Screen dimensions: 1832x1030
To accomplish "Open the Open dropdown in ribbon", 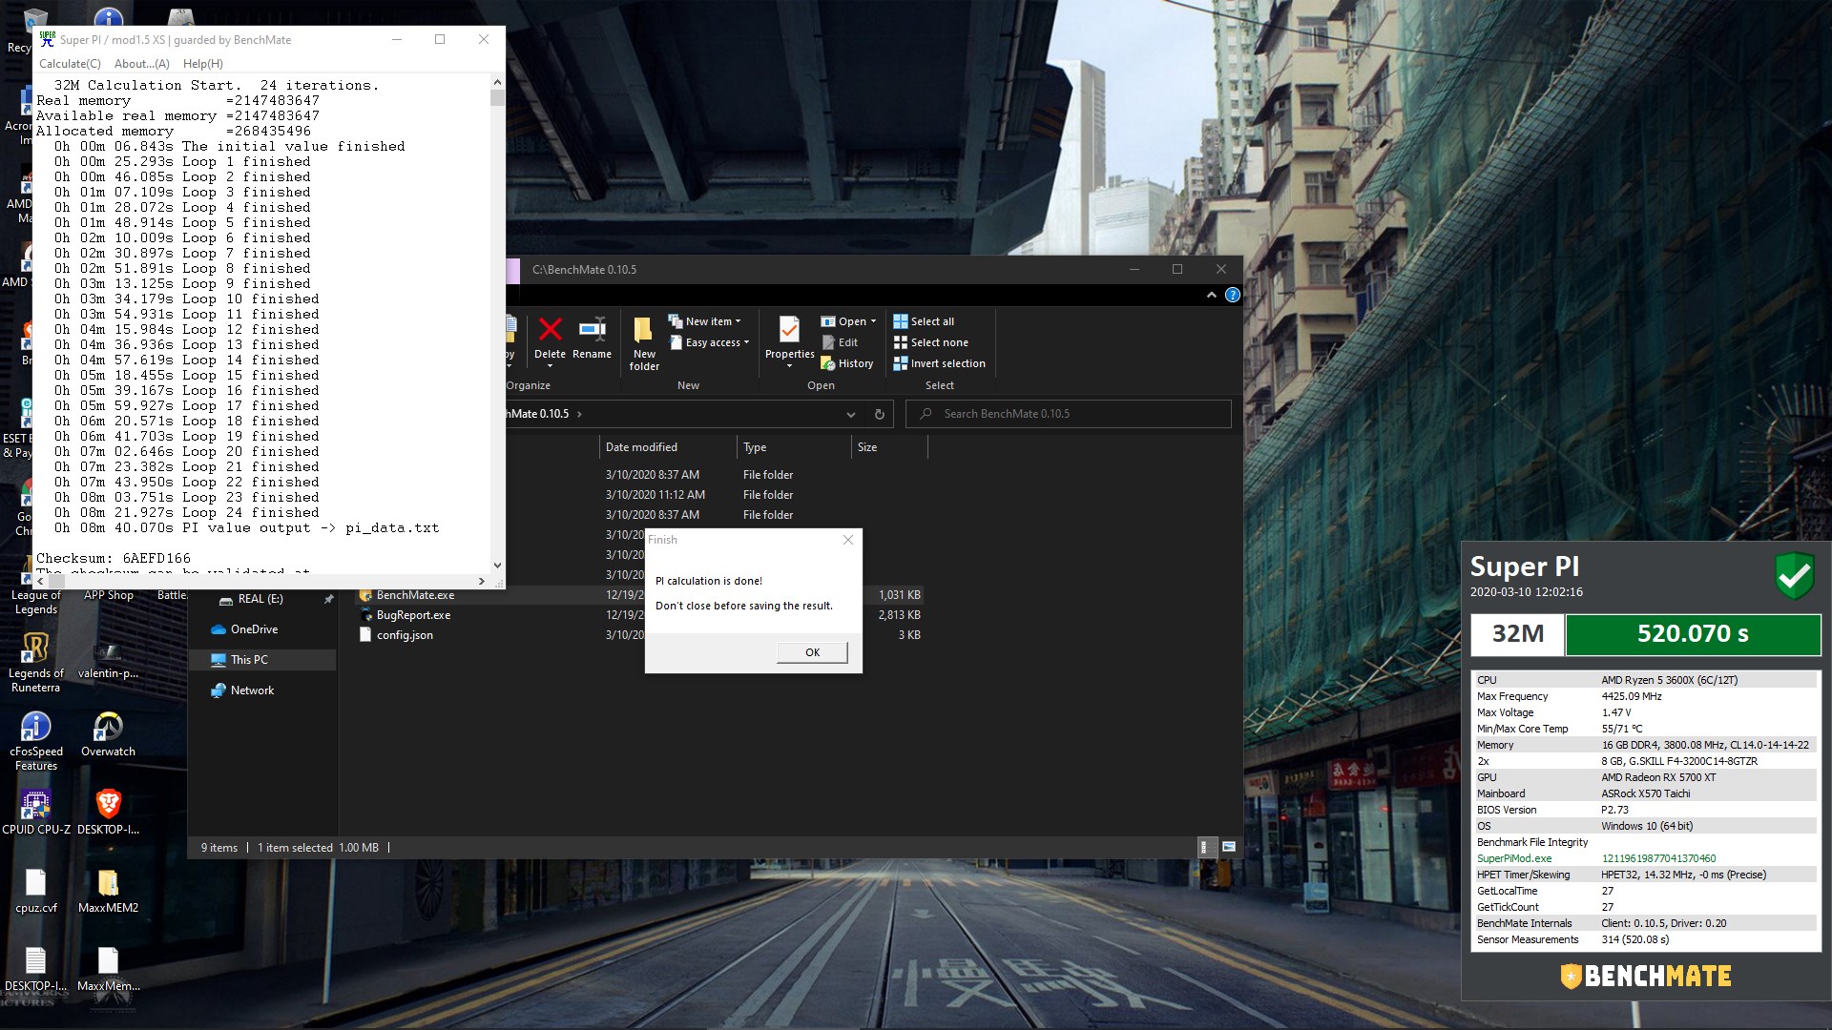I will pyautogui.click(x=848, y=321).
